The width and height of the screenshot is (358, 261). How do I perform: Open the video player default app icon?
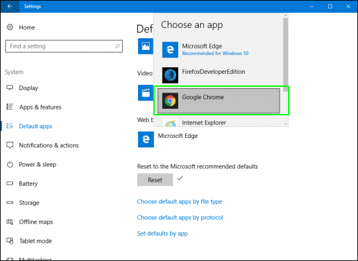point(146,93)
